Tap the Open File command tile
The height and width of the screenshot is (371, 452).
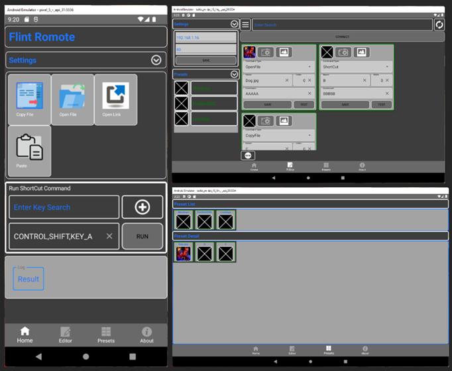point(73,100)
